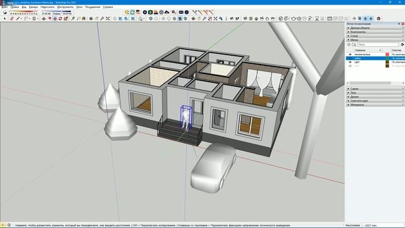
Task: Click the status bar info icon
Action: pos(9,225)
